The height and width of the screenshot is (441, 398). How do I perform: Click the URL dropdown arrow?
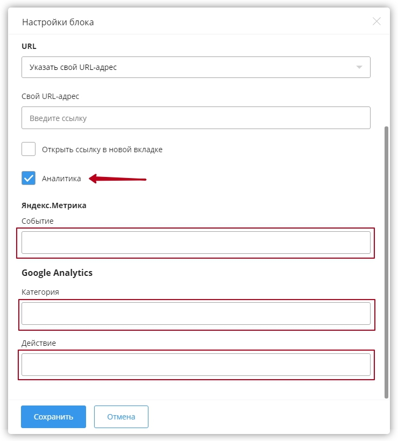click(359, 67)
